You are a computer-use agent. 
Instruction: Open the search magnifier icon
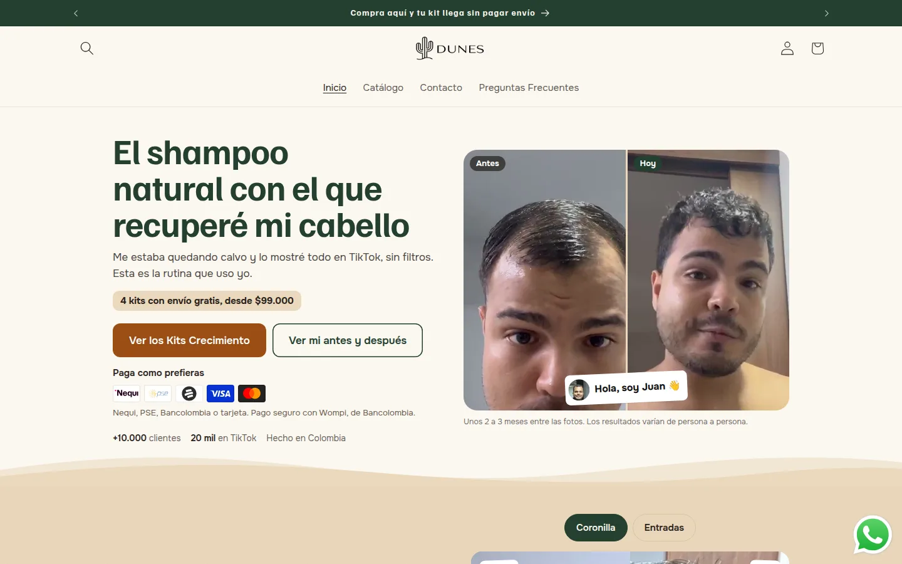[87, 48]
